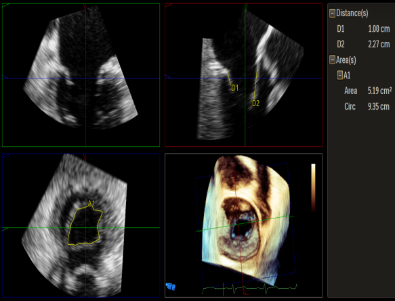Viewport: 395px width, 301px height.
Task: Click the green plane handle in blue-framed pane
Action: pyautogui.click(x=5, y=229)
